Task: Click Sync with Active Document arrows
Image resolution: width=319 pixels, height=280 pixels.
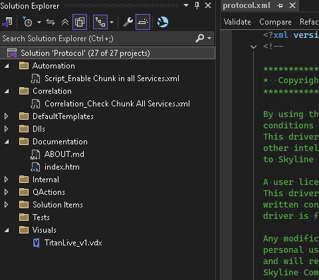Action: click(51, 22)
